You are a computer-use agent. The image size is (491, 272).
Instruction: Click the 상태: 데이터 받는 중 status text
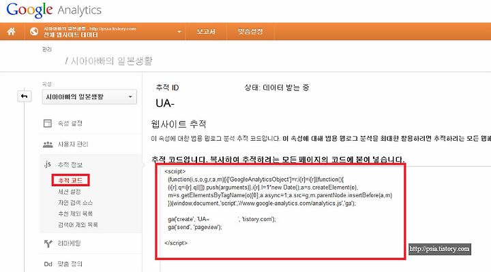click(276, 88)
